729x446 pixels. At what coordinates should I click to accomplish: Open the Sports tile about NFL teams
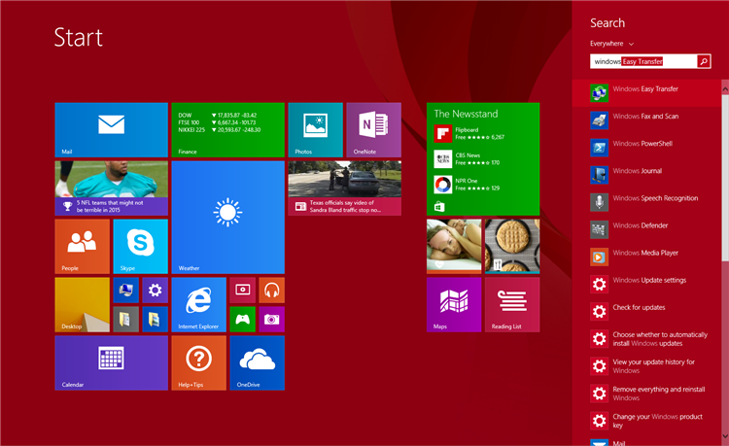tap(111, 189)
